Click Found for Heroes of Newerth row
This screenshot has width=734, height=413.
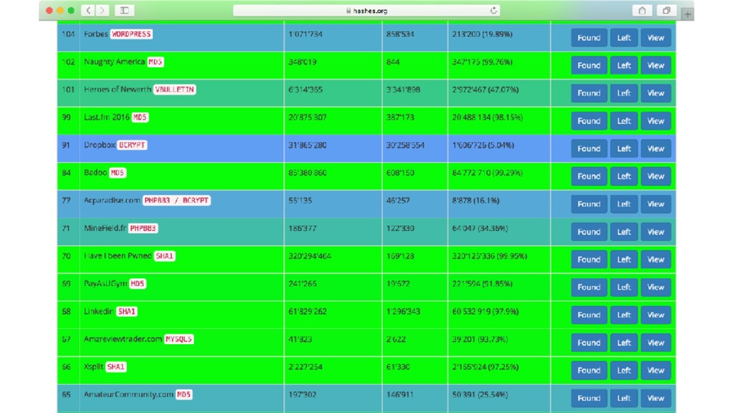pyautogui.click(x=589, y=93)
